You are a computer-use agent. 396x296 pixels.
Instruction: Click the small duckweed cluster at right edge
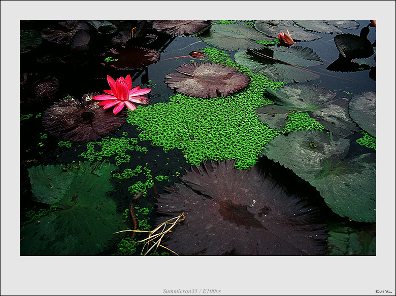coord(367,141)
